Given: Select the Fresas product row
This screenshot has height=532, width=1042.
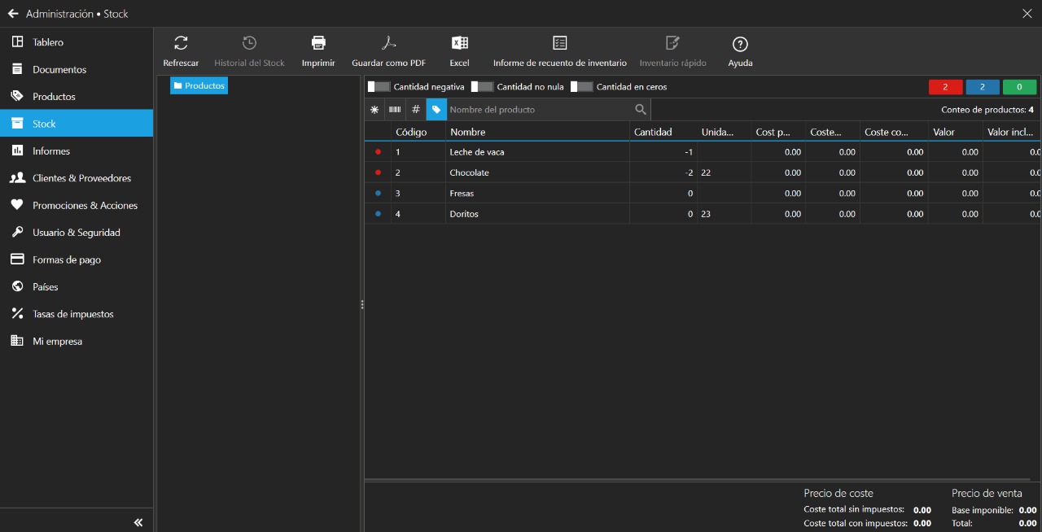Looking at the screenshot, I should pyautogui.click(x=703, y=194).
